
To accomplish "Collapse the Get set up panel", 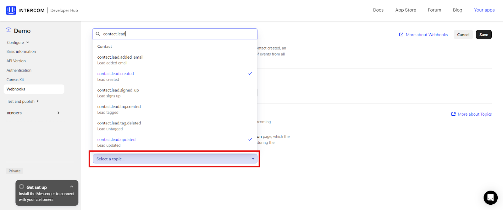I will [x=71, y=187].
